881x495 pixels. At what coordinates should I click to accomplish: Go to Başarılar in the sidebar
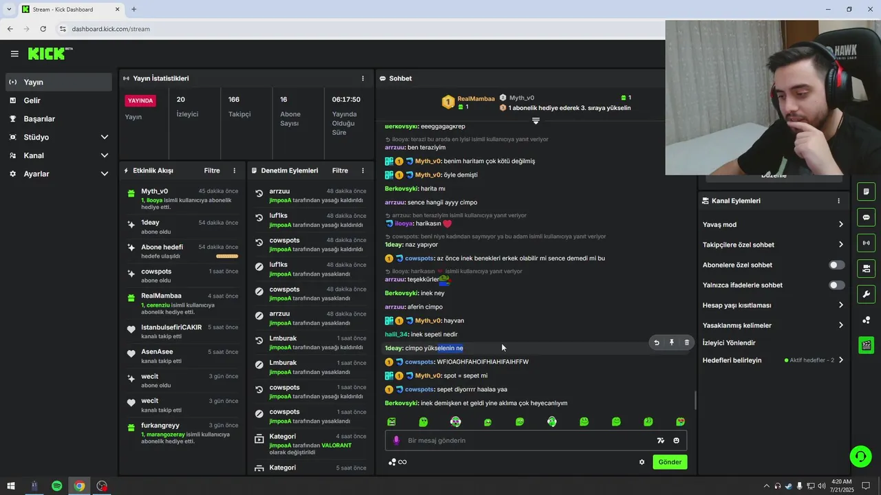click(59, 119)
